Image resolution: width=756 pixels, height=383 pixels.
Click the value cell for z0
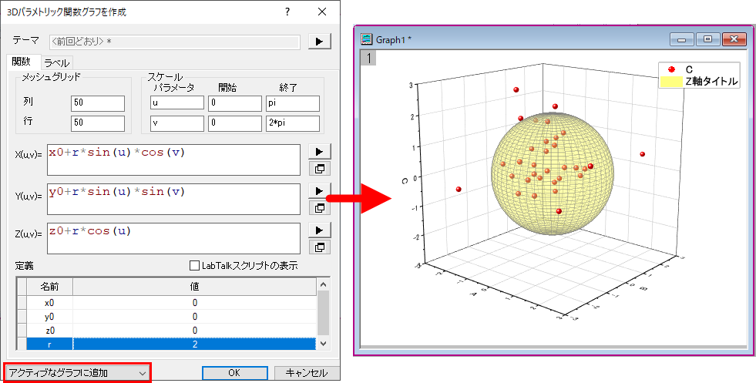(x=195, y=331)
